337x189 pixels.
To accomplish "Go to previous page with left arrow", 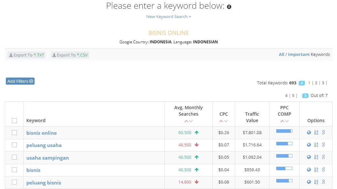I will coord(302,83).
